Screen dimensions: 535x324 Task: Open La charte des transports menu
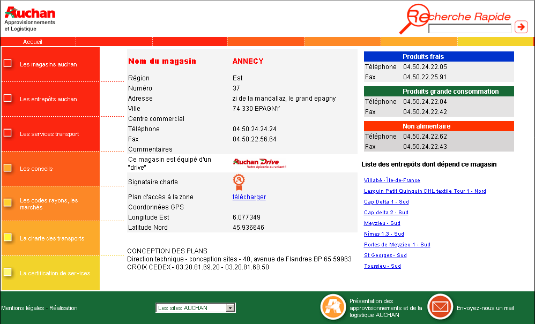click(x=52, y=238)
